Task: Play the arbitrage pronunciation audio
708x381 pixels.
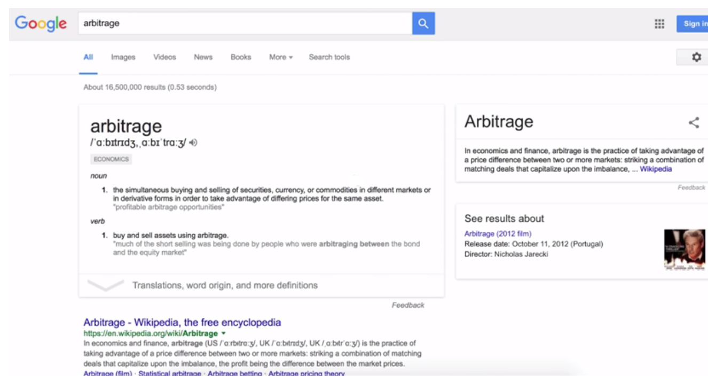Action: [x=193, y=142]
